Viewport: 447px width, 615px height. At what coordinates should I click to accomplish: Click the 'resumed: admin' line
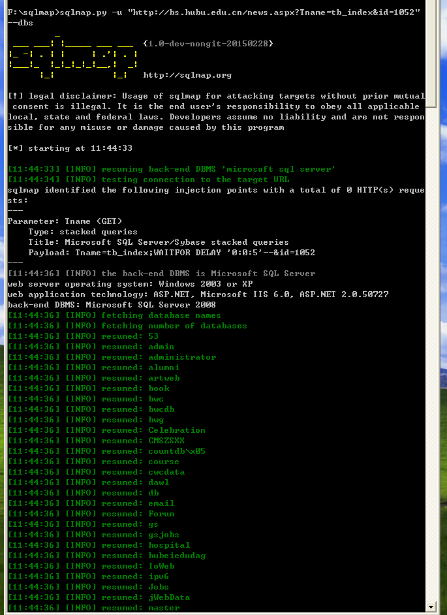[x=91, y=347]
